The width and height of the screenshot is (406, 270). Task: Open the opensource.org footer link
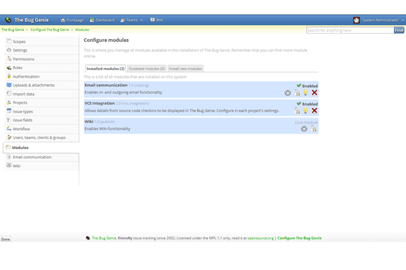(261, 238)
